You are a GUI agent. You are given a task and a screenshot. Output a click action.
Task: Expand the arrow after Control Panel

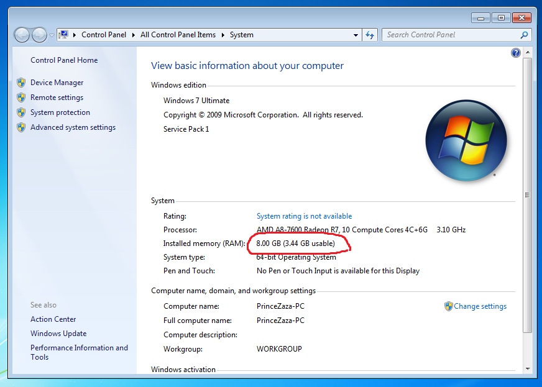(x=134, y=35)
